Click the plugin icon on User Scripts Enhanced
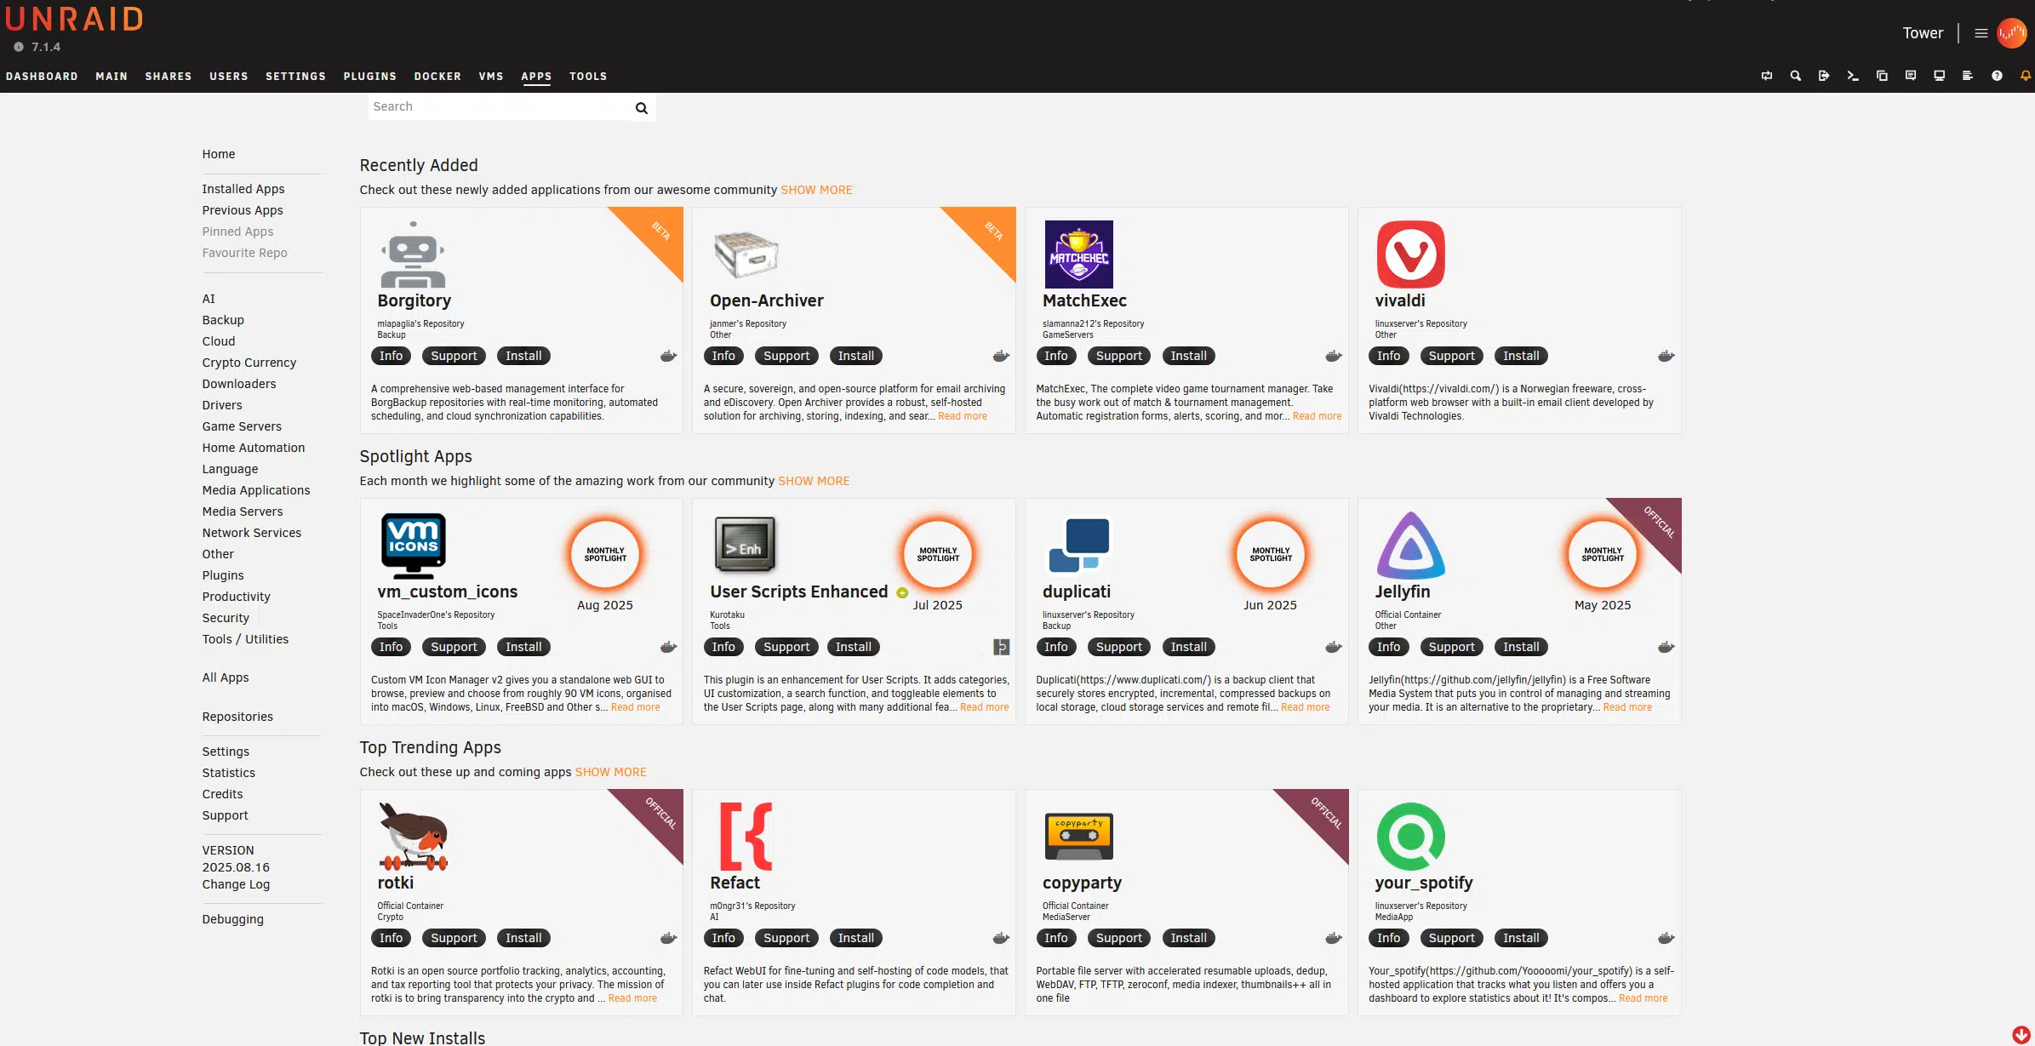2035x1046 pixels. click(1002, 647)
